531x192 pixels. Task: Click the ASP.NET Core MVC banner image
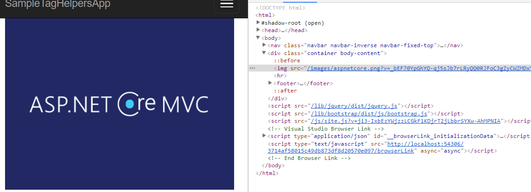pyautogui.click(x=120, y=104)
